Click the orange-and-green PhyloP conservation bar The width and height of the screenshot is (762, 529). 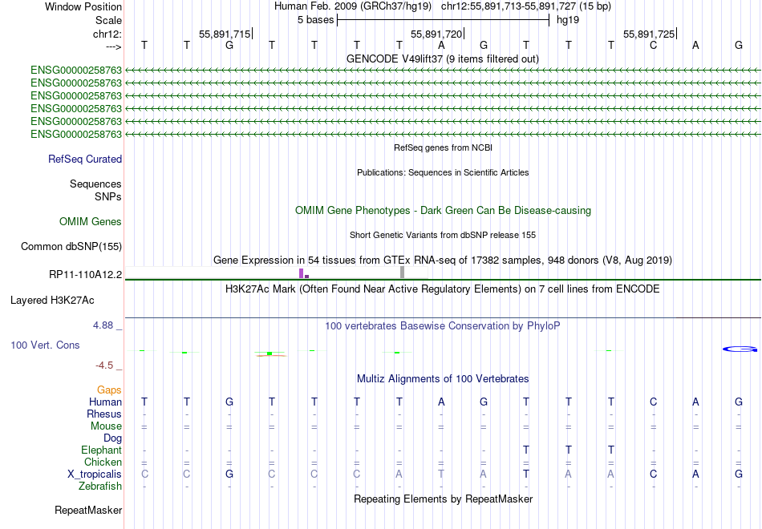click(270, 353)
